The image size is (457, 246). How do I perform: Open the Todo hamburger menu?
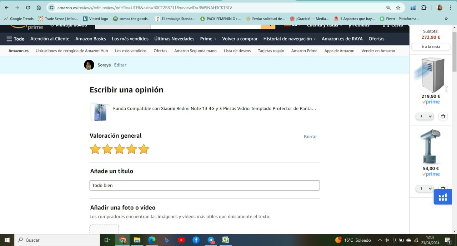coord(15,39)
